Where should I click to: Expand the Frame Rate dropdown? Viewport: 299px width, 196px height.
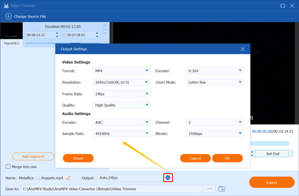click(x=122, y=94)
